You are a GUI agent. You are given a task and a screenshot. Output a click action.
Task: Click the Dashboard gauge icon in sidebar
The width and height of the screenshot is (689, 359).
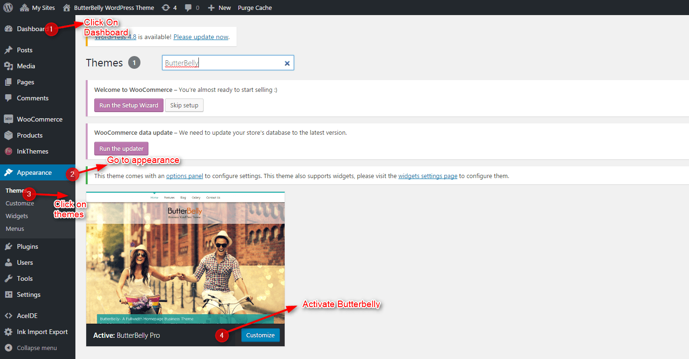pyautogui.click(x=8, y=29)
